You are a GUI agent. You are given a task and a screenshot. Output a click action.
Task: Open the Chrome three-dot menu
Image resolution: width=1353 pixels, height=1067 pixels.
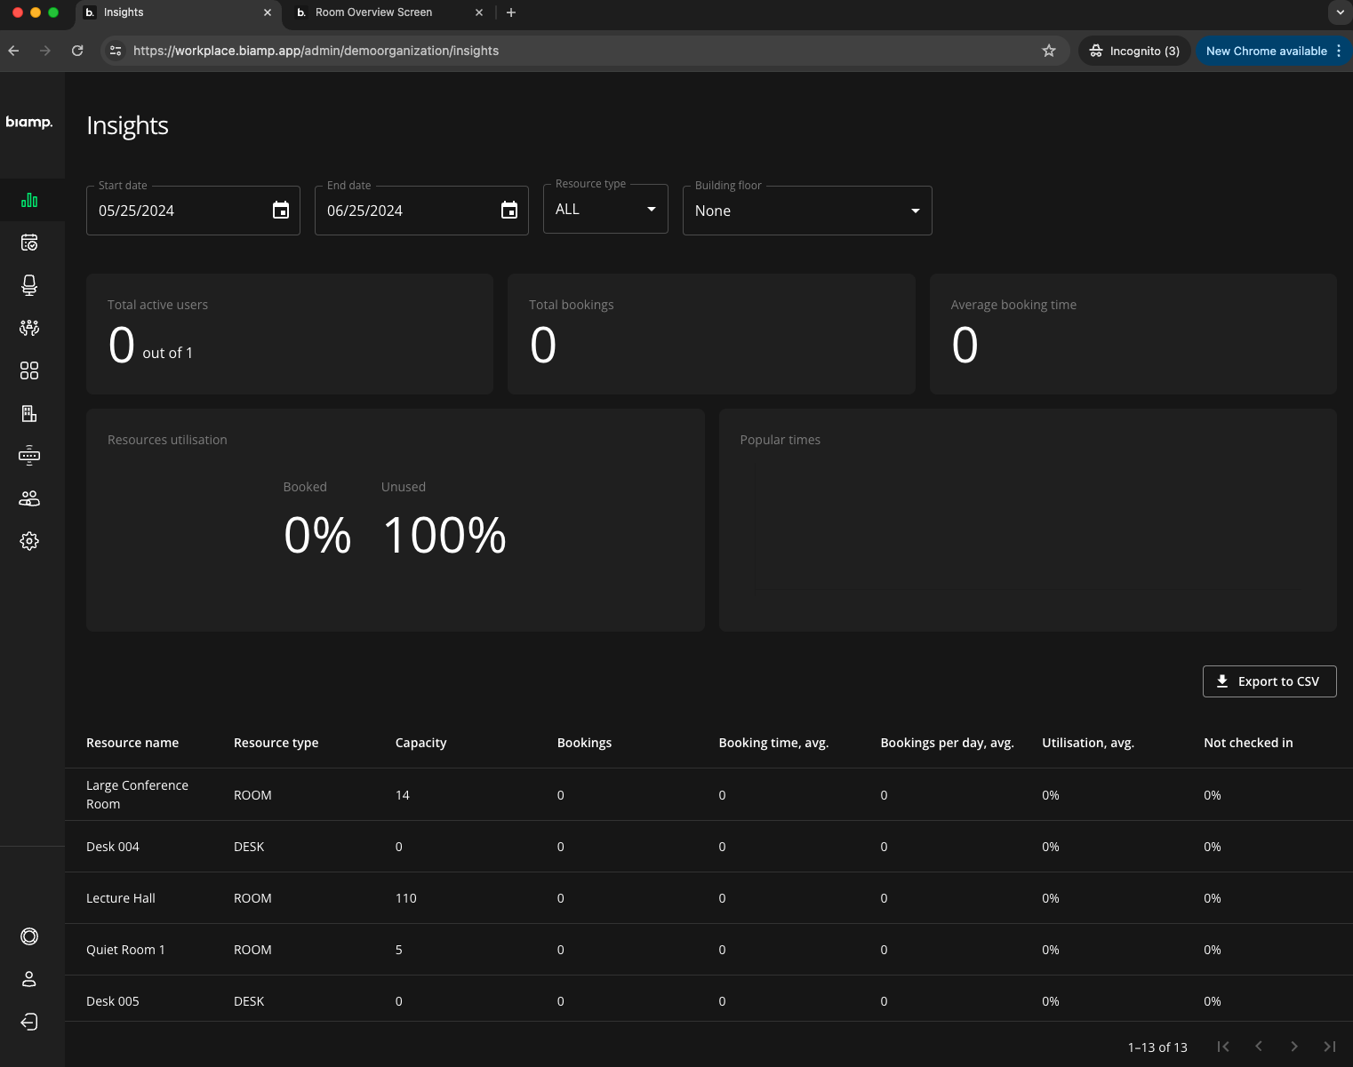coord(1339,51)
